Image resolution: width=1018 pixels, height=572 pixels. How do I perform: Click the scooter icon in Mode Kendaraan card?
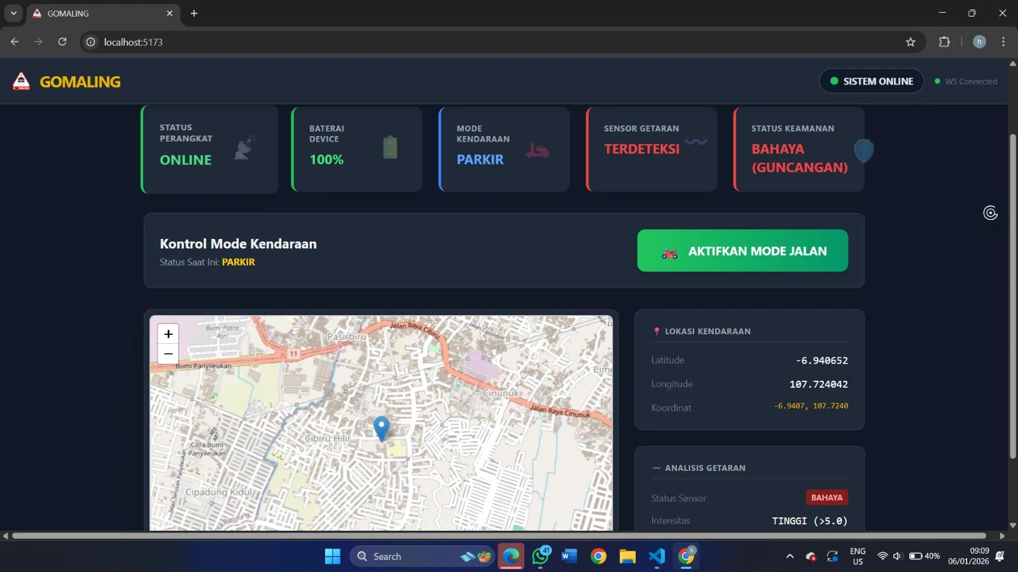tap(538, 150)
